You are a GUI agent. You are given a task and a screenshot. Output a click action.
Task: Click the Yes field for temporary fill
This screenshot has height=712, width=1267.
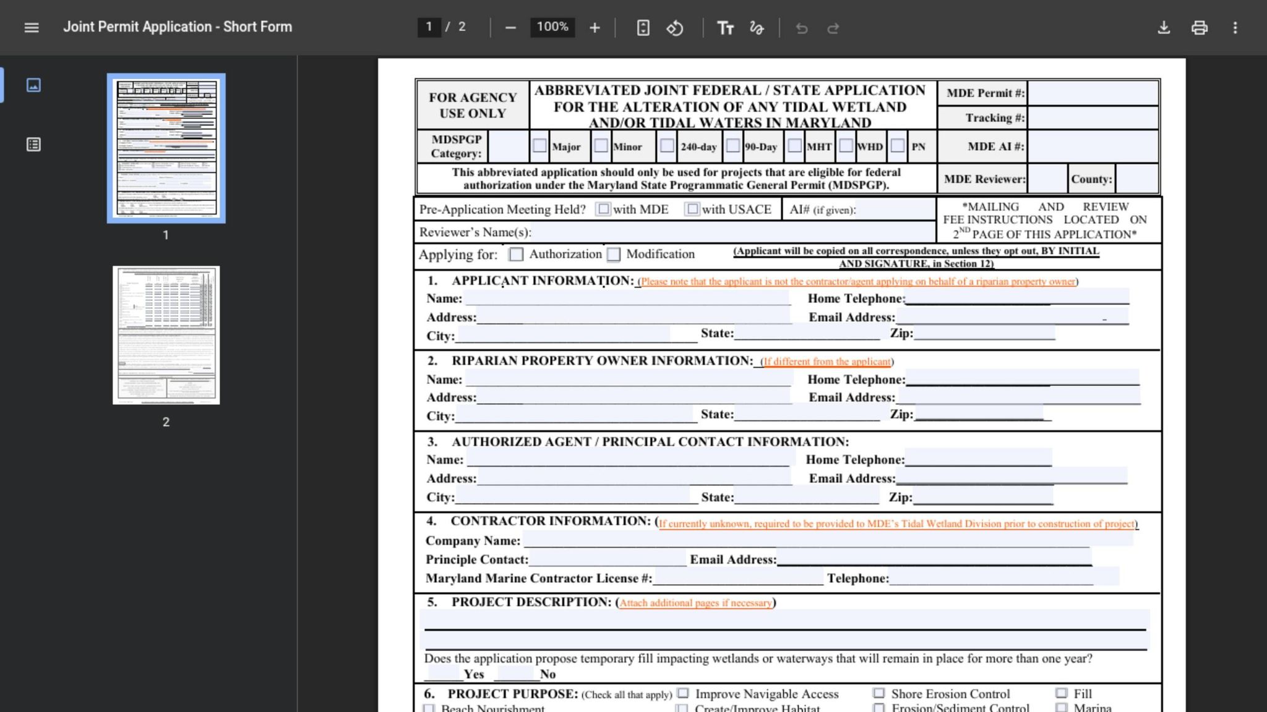444,673
